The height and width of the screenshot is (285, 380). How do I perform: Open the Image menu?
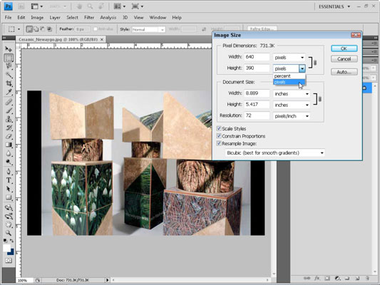(x=37, y=17)
